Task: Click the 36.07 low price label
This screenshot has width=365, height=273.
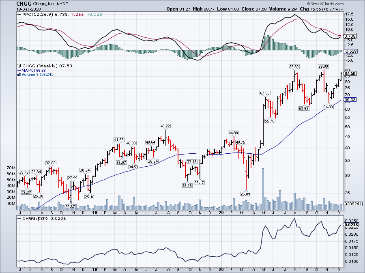Action: tap(121, 162)
